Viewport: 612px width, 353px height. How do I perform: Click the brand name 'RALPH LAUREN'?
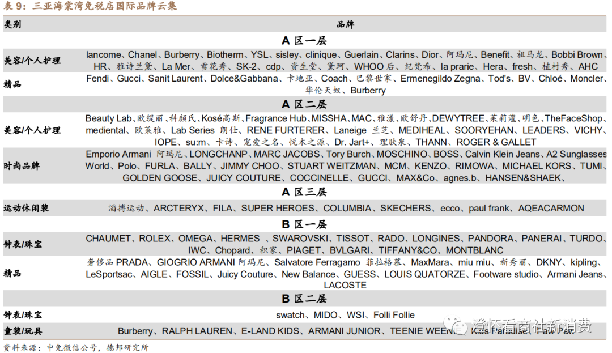click(x=197, y=331)
